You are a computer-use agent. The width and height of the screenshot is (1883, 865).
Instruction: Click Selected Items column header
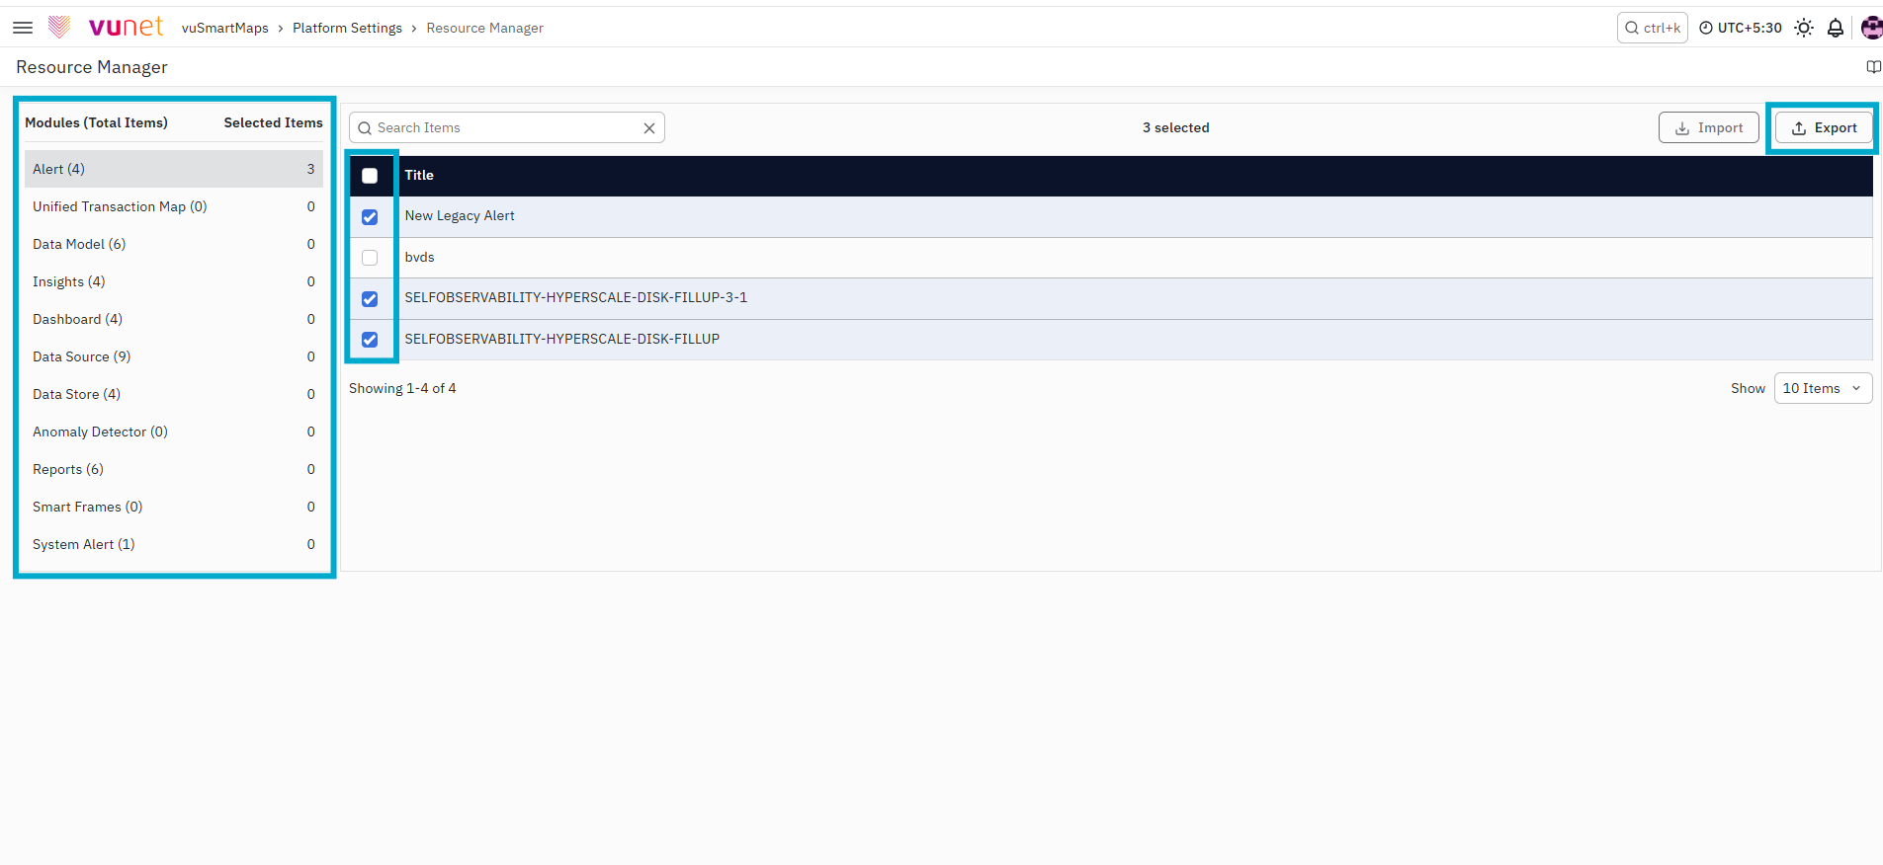click(x=273, y=122)
